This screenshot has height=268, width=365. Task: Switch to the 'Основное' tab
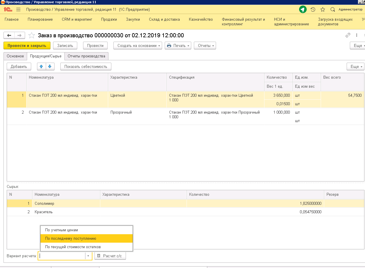(15, 56)
